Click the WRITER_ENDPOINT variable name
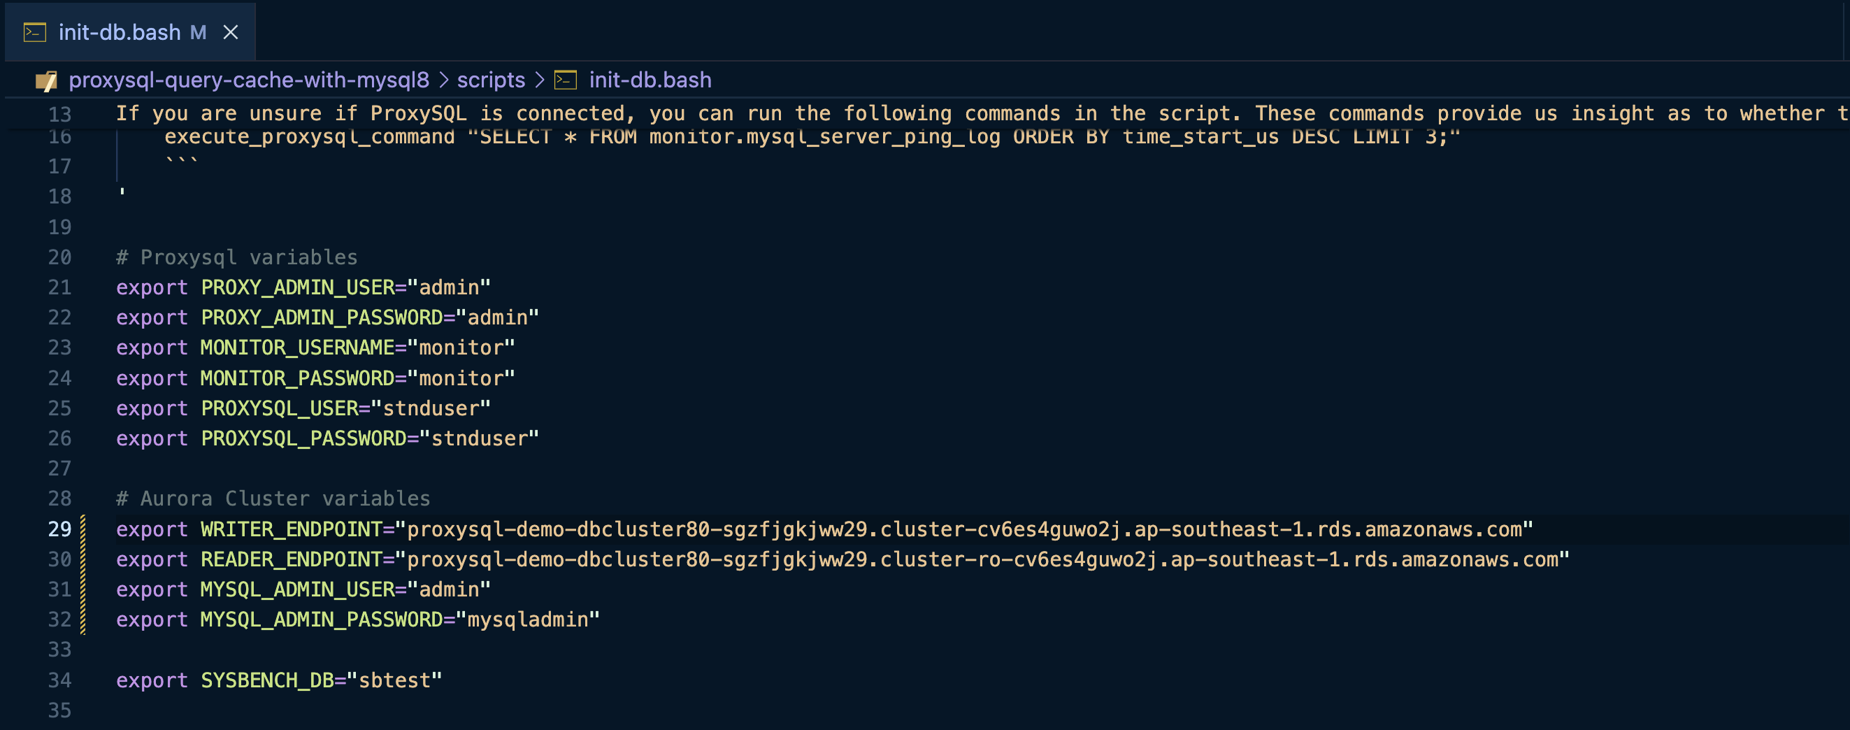 click(292, 529)
